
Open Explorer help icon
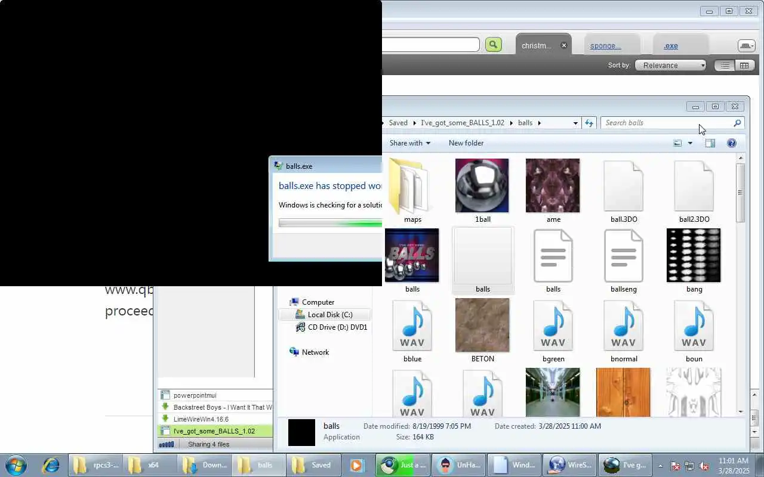[732, 143]
